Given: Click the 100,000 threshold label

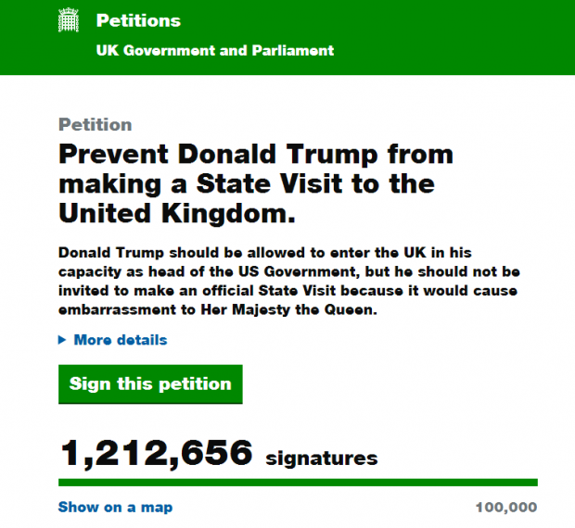Looking at the screenshot, I should point(505,508).
